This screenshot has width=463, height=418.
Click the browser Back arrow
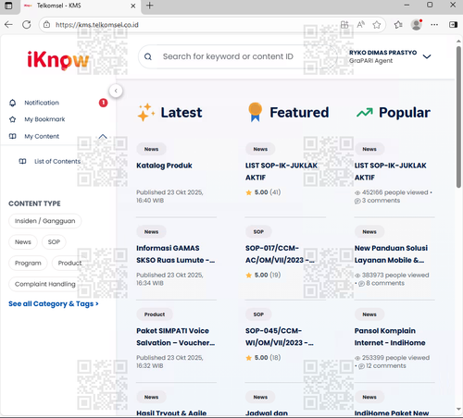point(8,25)
